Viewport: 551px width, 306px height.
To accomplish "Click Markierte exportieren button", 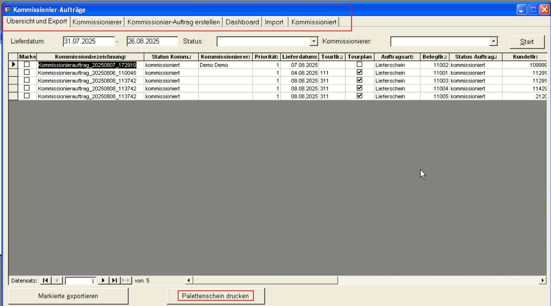I will coord(68,296).
